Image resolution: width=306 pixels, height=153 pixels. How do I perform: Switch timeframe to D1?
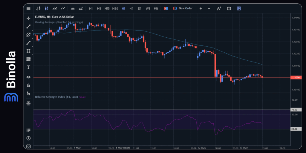click(x=140, y=9)
